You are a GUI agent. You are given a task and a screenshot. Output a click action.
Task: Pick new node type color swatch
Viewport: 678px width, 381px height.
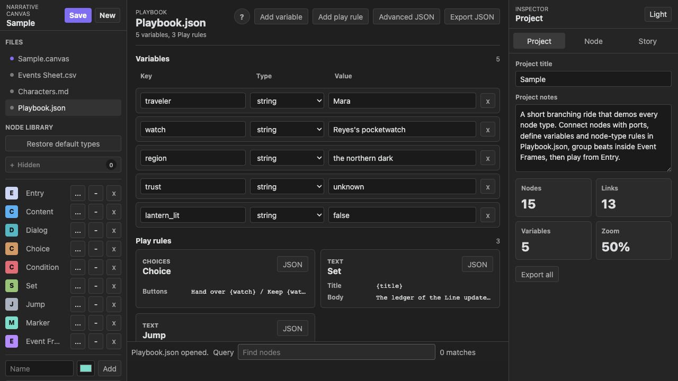pos(86,368)
